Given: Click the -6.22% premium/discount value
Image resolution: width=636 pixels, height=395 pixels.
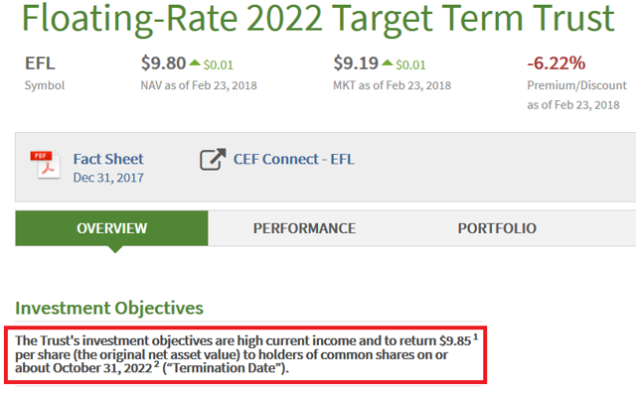Looking at the screenshot, I should click(x=556, y=64).
